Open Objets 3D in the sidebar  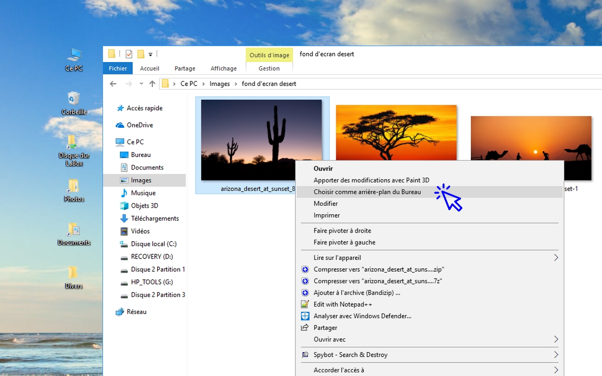144,205
